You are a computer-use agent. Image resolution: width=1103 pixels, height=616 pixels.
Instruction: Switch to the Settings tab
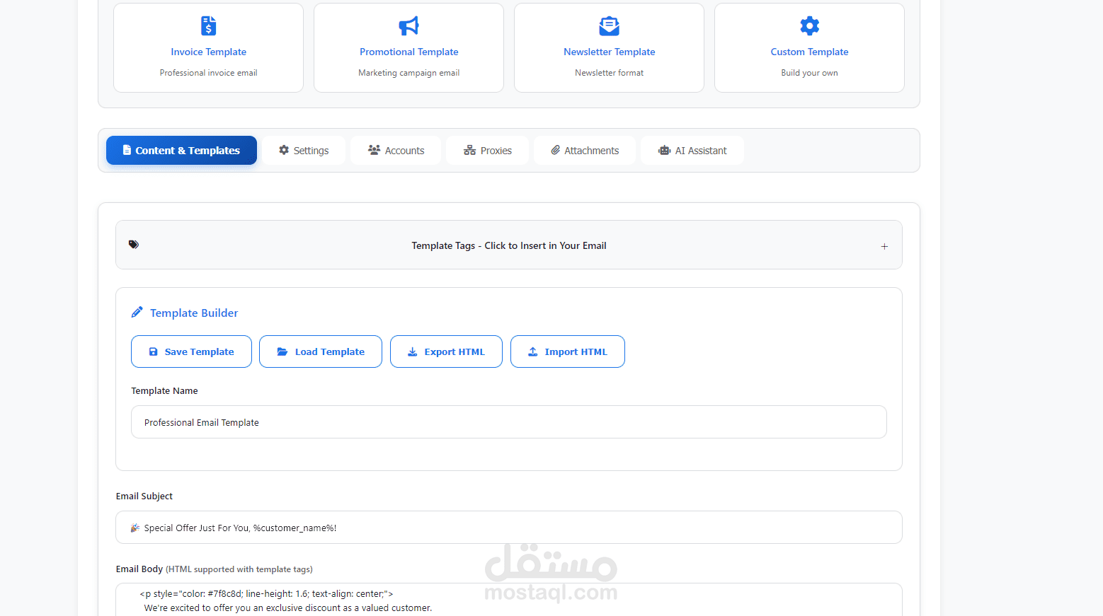tap(303, 150)
